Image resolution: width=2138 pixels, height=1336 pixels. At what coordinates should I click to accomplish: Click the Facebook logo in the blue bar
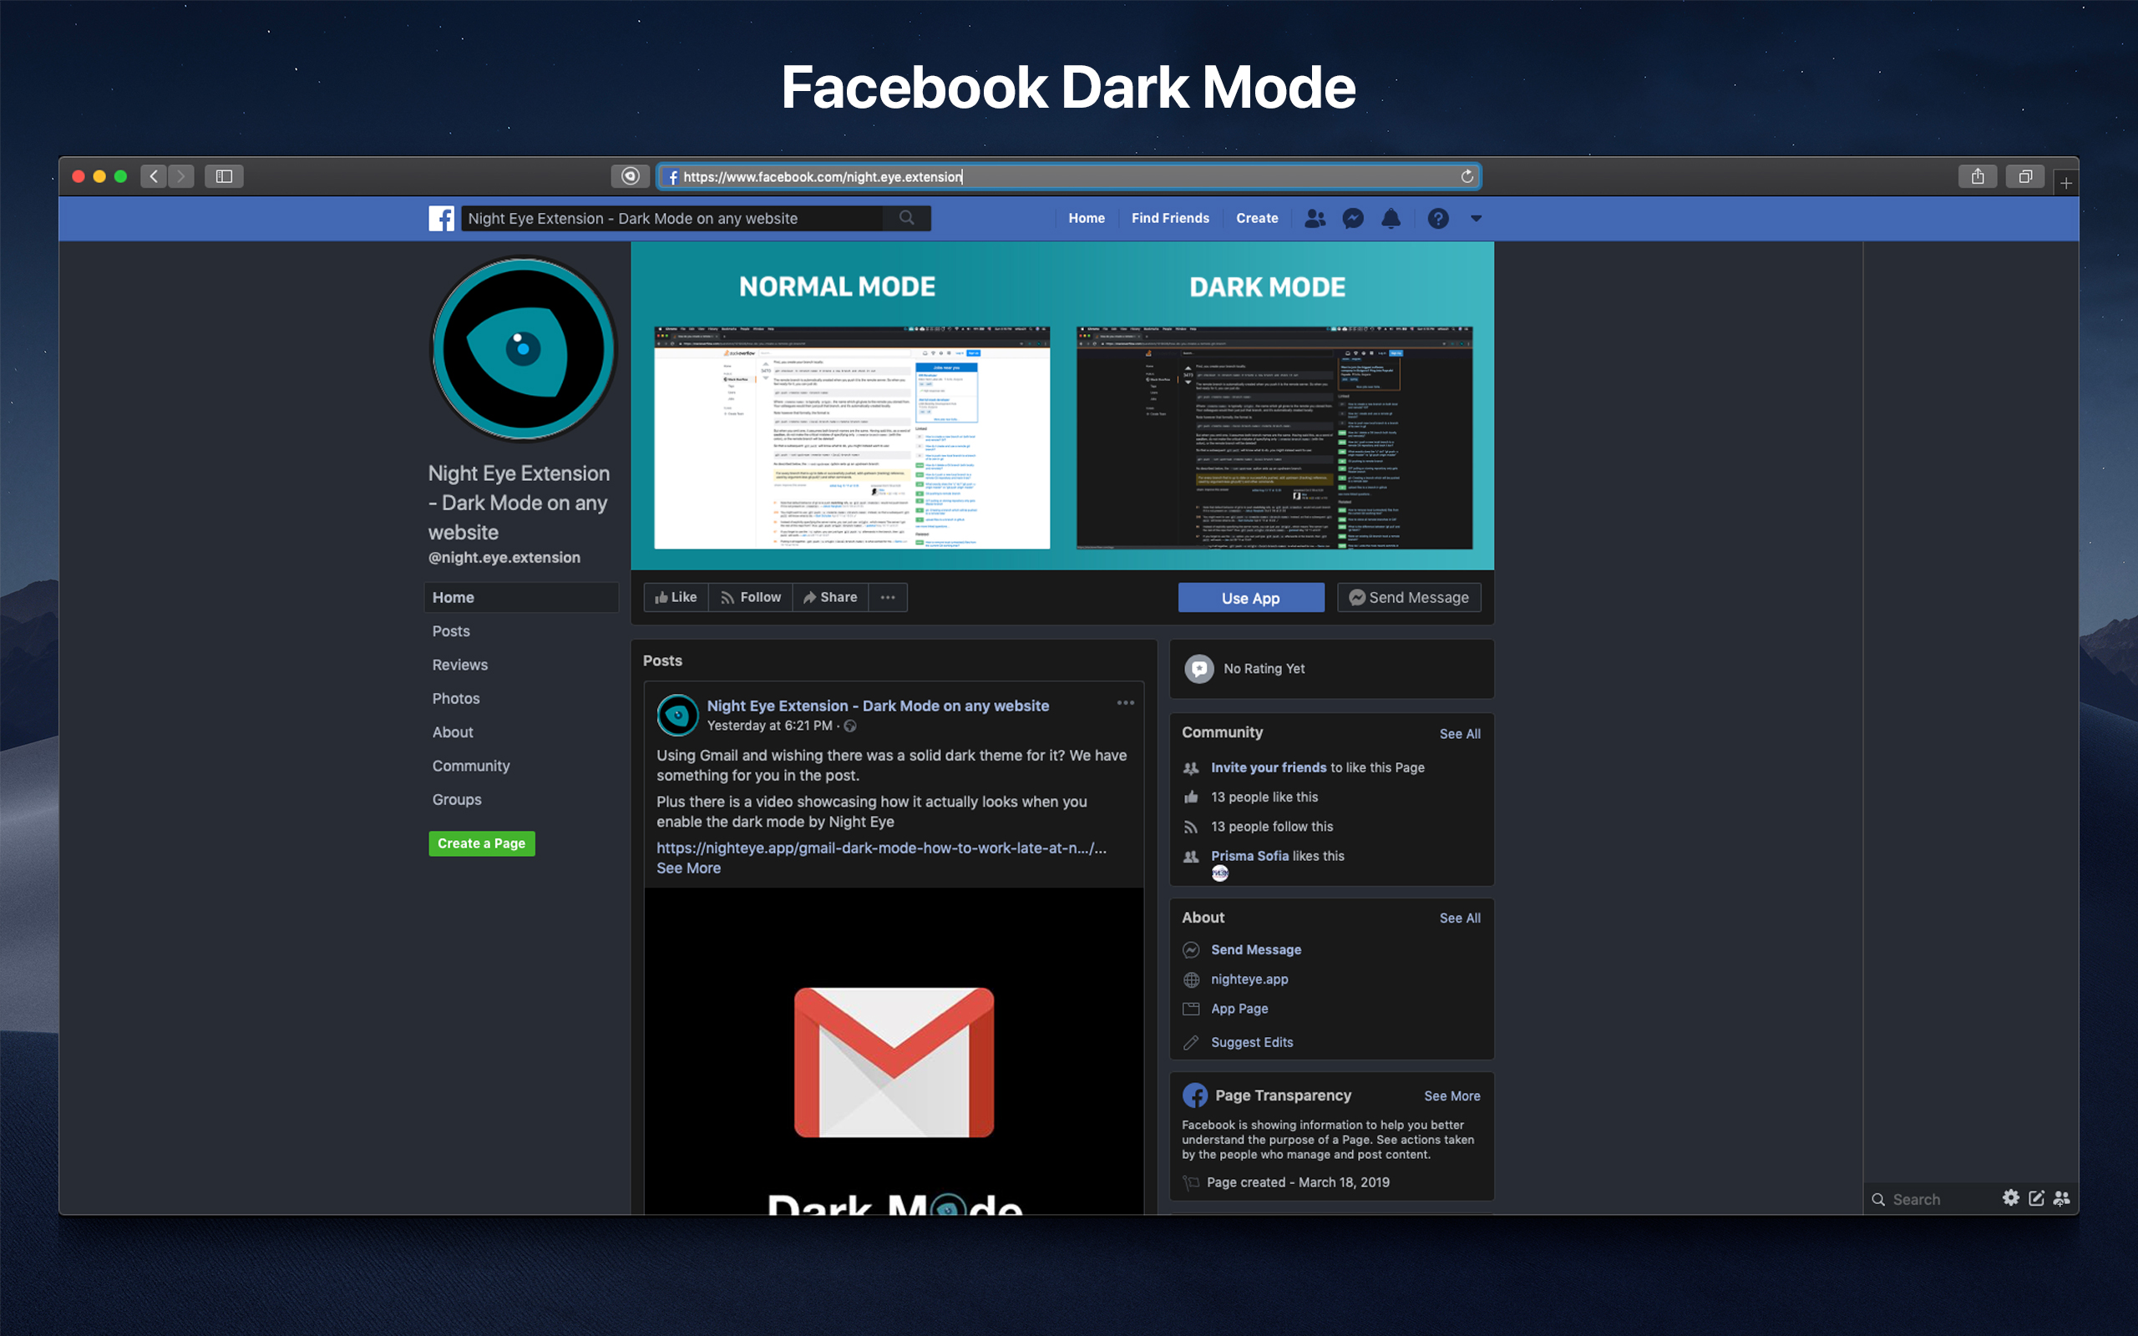pyautogui.click(x=442, y=218)
